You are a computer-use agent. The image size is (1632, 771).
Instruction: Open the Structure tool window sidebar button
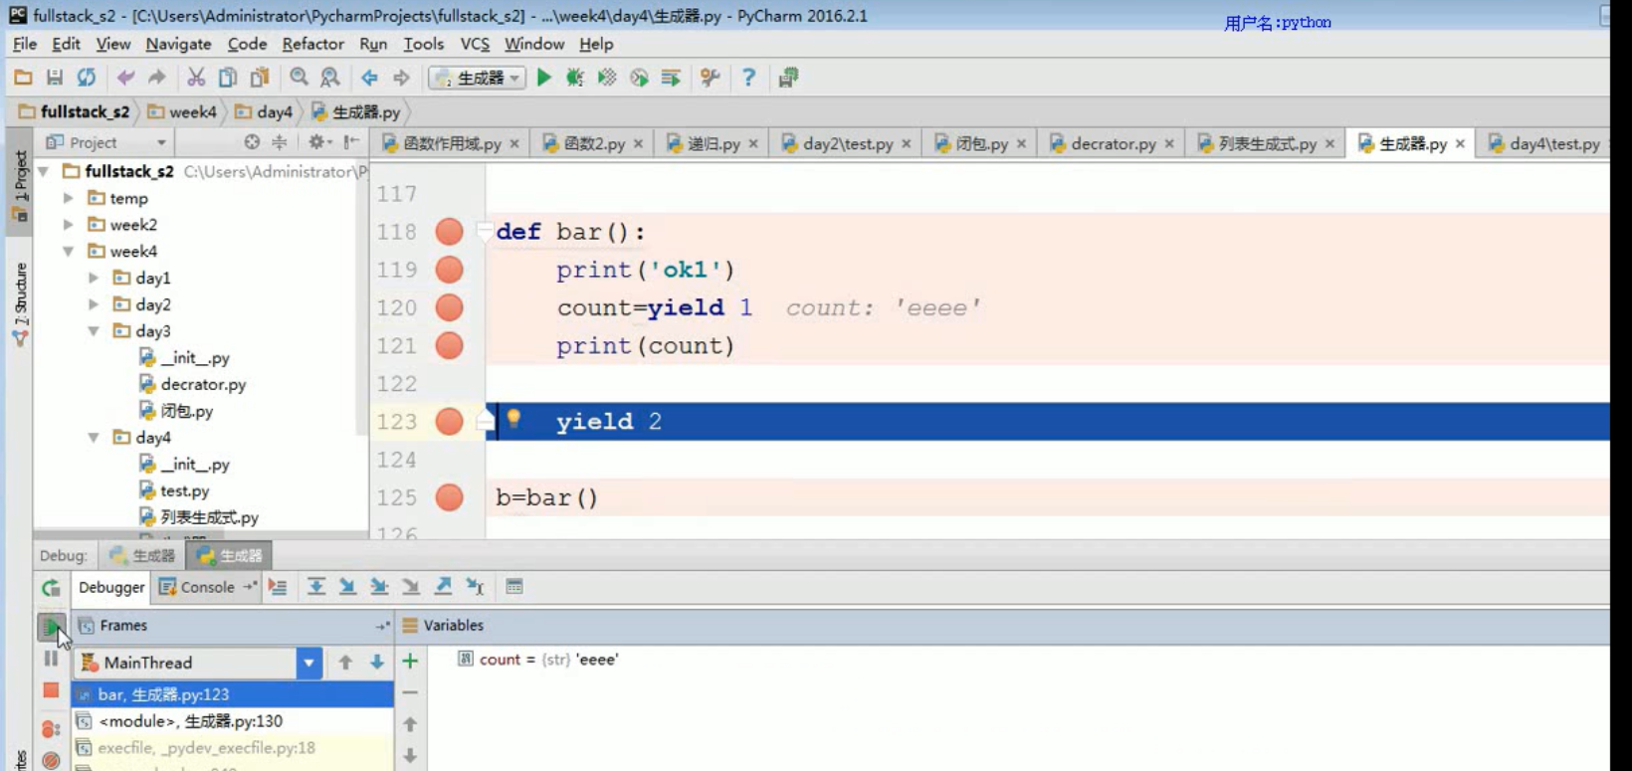tap(20, 304)
